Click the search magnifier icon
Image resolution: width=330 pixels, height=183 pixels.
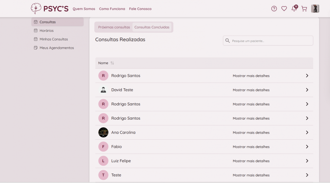click(x=227, y=41)
